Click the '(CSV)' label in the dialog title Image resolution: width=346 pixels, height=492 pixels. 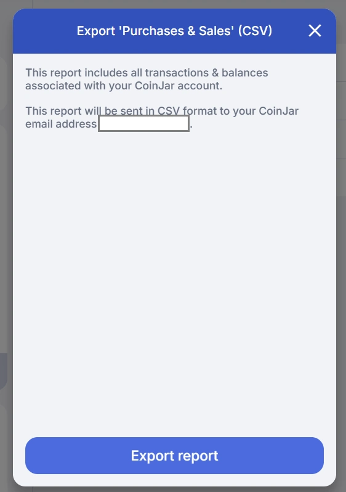click(255, 31)
